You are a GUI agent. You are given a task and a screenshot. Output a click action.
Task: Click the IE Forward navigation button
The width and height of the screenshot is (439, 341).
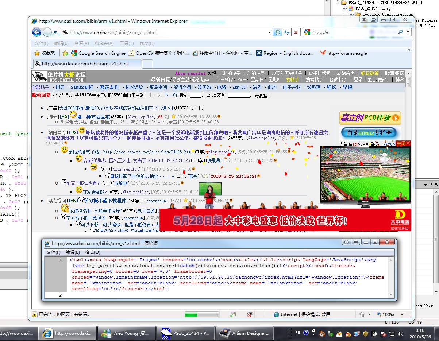[47, 32]
